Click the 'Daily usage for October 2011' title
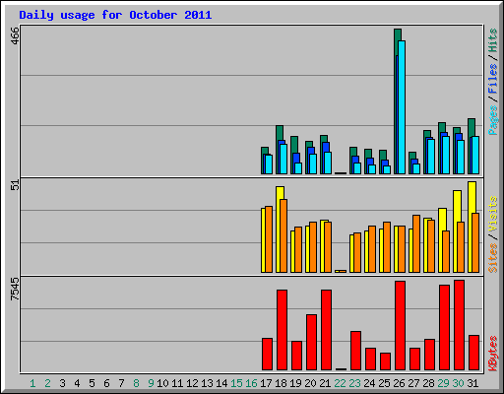 pos(115,15)
